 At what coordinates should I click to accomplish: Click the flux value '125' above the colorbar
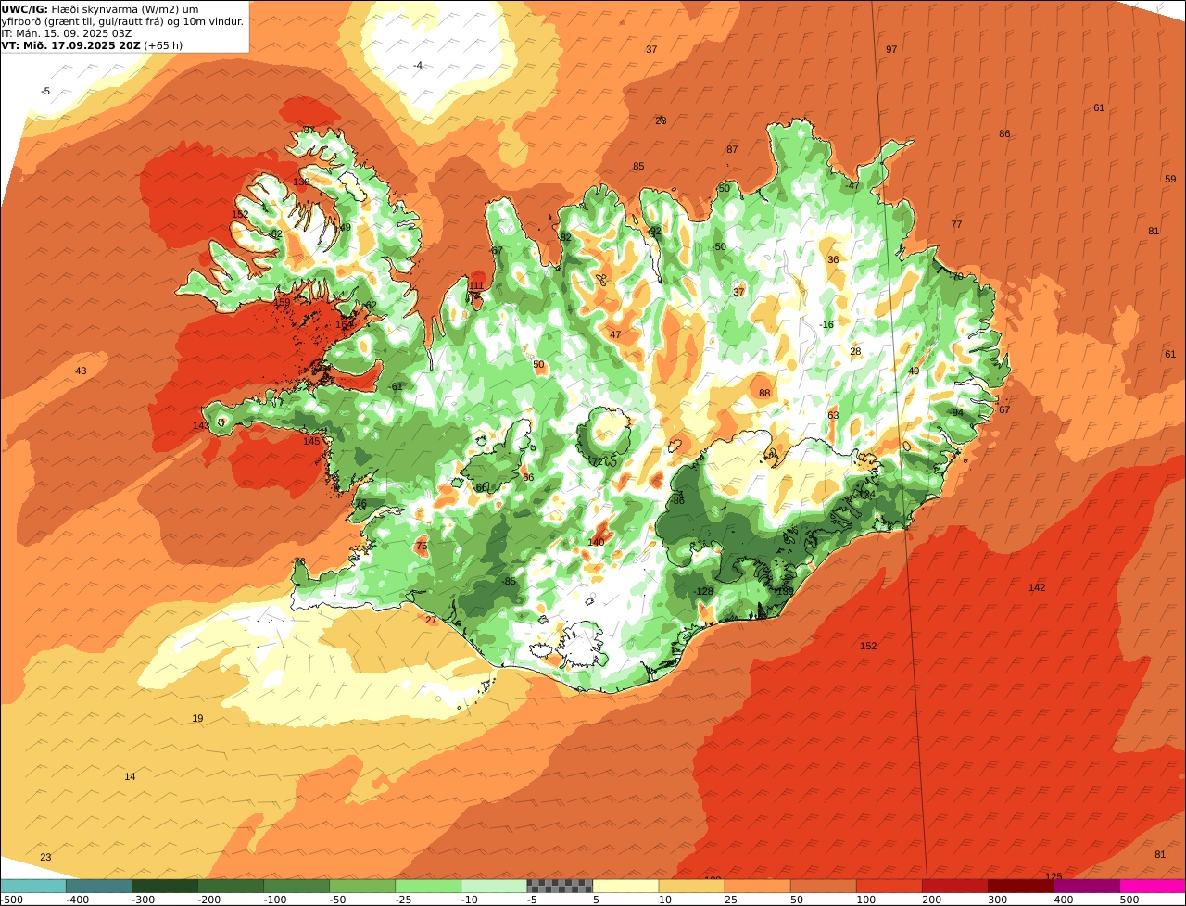point(1054,876)
